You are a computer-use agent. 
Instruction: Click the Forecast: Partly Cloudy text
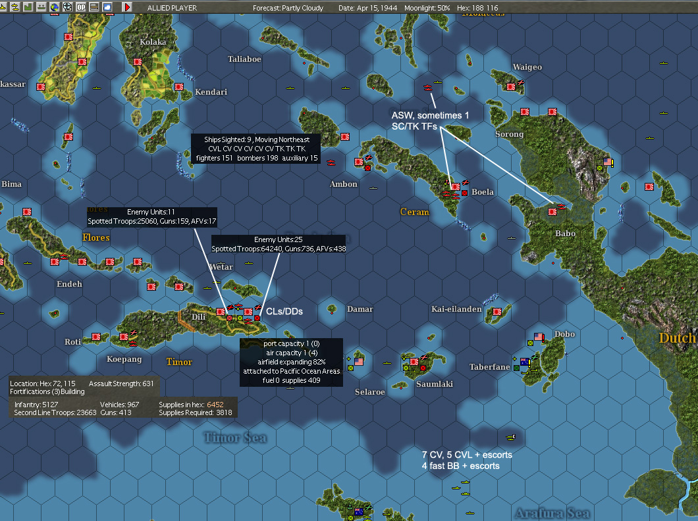point(288,8)
